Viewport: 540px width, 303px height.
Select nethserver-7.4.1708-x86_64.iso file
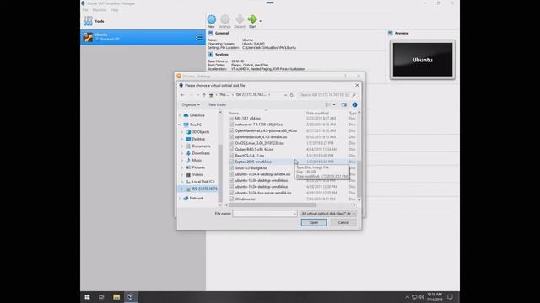(259, 125)
